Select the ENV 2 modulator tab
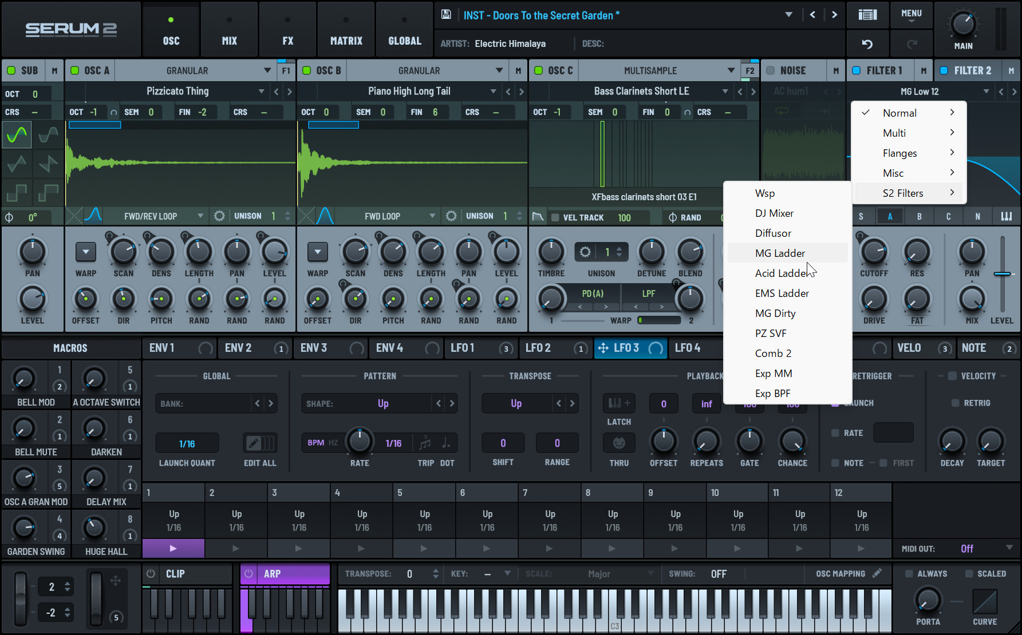This screenshot has width=1022, height=635. point(255,348)
